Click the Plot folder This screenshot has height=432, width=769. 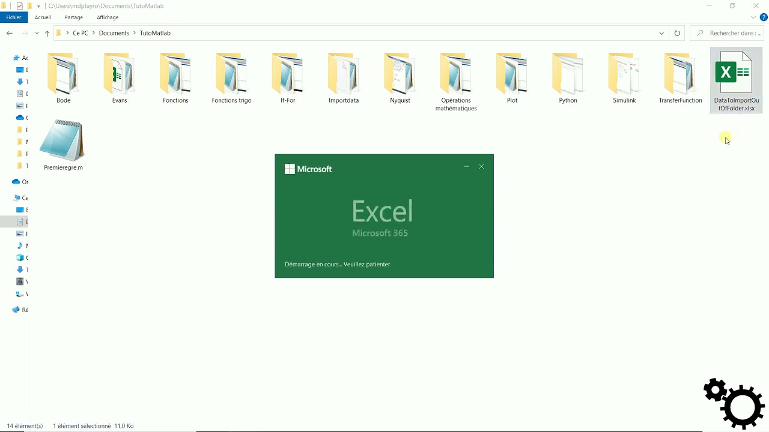(512, 79)
